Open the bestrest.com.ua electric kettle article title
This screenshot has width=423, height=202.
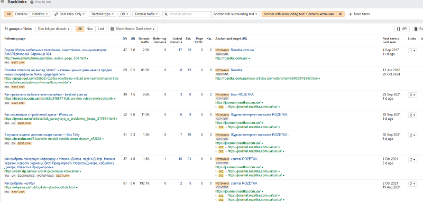[46, 94]
